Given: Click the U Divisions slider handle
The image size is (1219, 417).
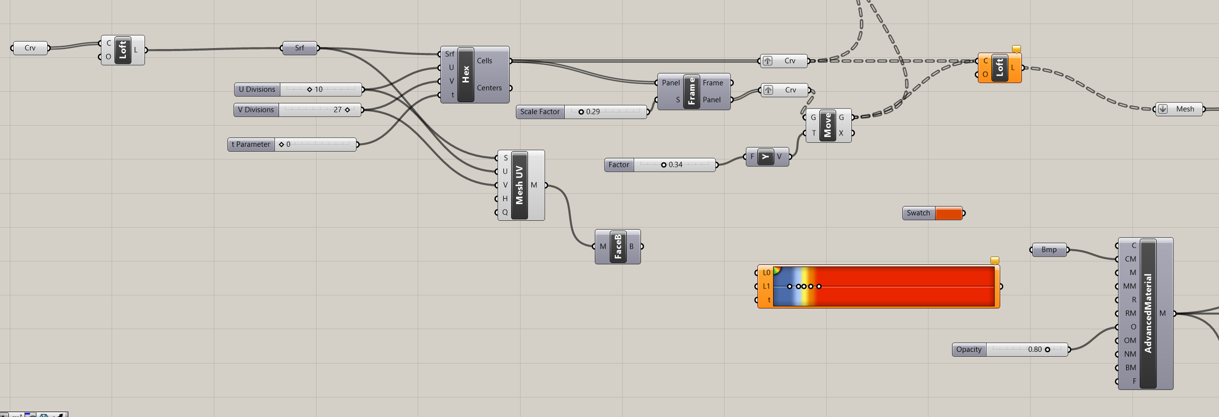Looking at the screenshot, I should point(310,90).
